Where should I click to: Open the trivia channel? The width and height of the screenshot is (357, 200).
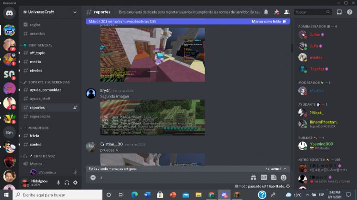(x=50, y=136)
